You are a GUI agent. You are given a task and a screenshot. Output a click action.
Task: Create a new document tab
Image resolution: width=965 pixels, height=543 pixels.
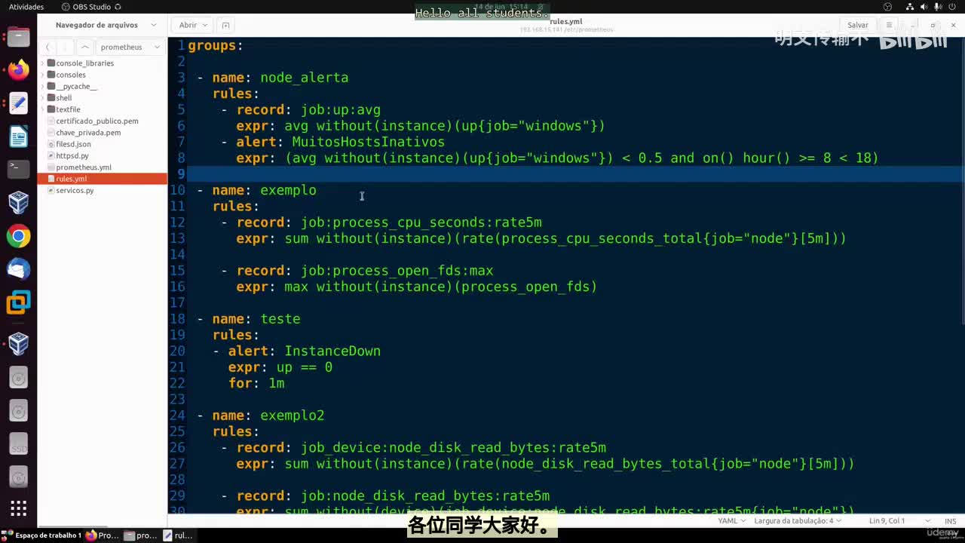point(225,25)
